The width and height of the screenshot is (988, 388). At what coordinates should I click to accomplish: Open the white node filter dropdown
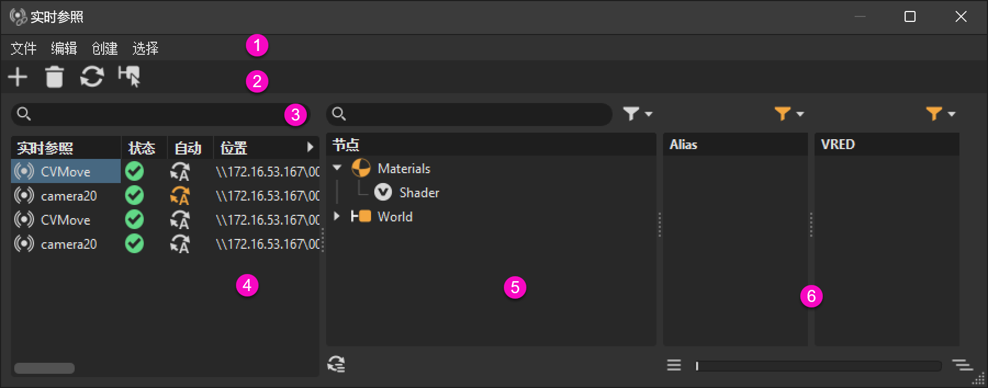coord(637,114)
